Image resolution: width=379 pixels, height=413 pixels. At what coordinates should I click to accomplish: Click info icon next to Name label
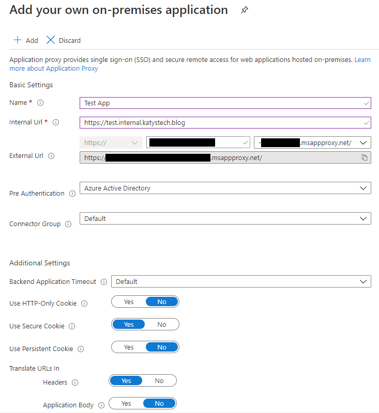[40, 103]
